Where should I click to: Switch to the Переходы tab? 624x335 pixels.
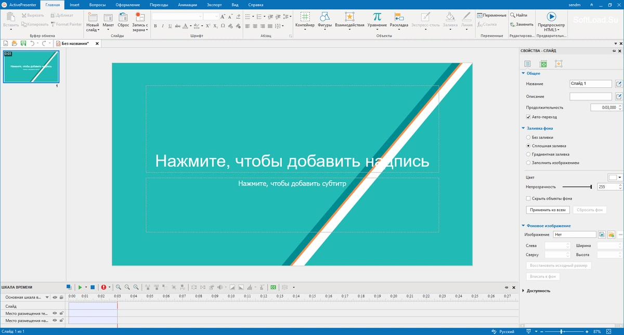tap(159, 4)
